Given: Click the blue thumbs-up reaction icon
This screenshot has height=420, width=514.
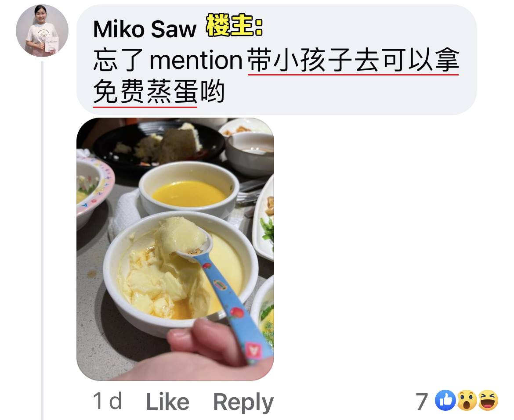Looking at the screenshot, I should pyautogui.click(x=445, y=400).
